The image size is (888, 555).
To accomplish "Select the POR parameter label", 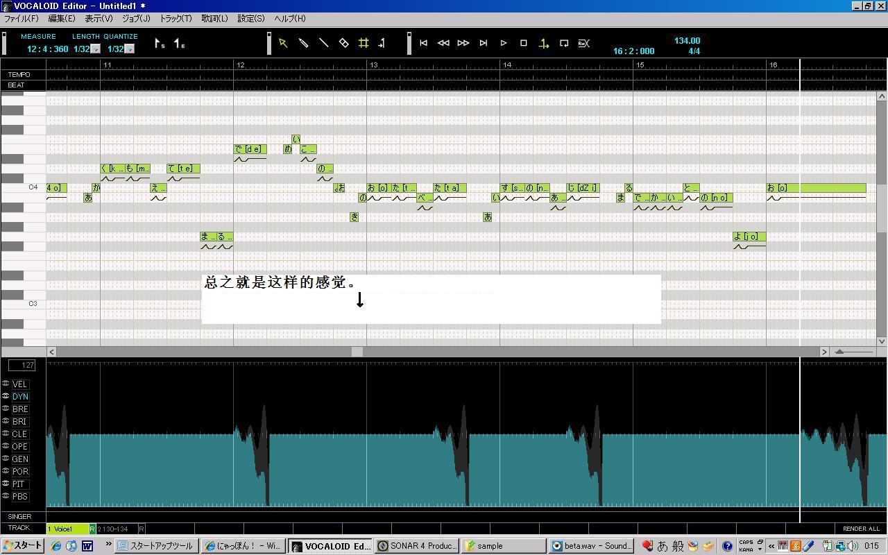I will pyautogui.click(x=20, y=471).
